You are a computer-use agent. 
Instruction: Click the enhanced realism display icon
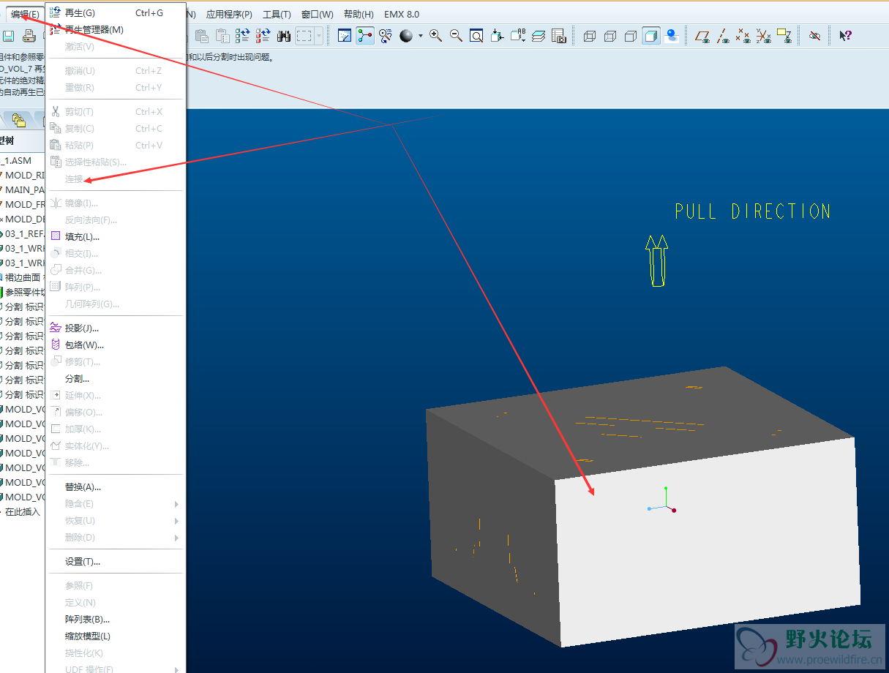point(672,36)
